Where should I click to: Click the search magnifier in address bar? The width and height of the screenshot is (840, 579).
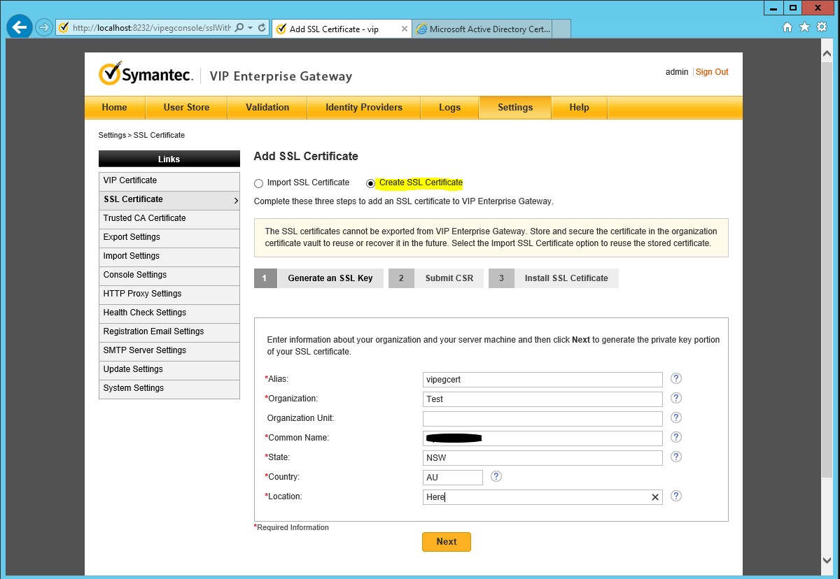239,28
